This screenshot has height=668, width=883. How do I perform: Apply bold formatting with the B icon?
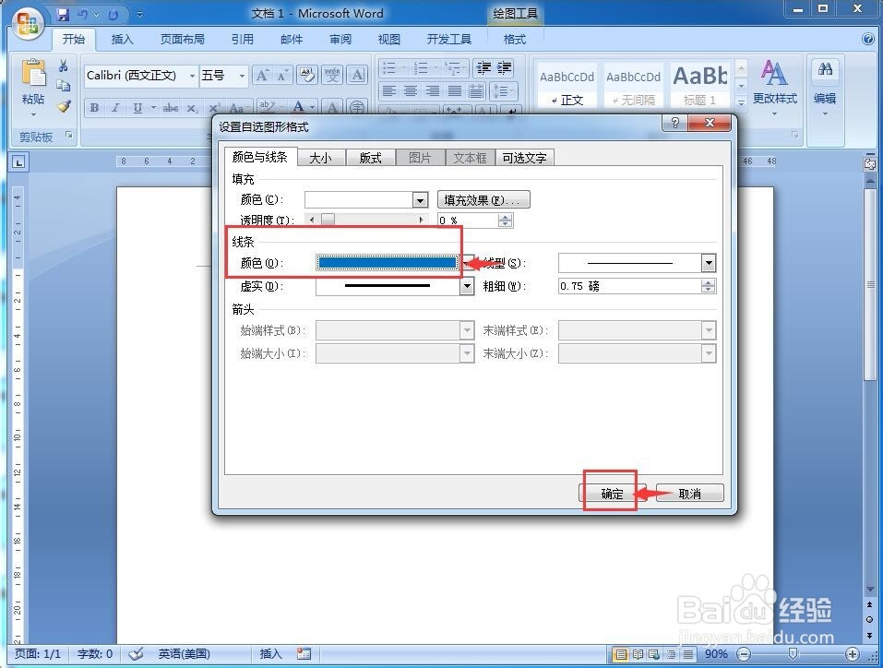(93, 107)
